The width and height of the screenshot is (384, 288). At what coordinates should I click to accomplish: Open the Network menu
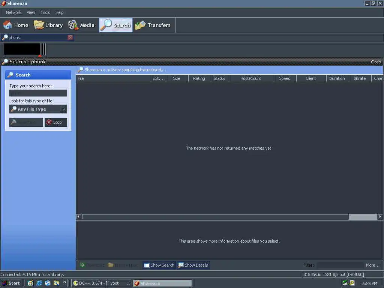[14, 12]
